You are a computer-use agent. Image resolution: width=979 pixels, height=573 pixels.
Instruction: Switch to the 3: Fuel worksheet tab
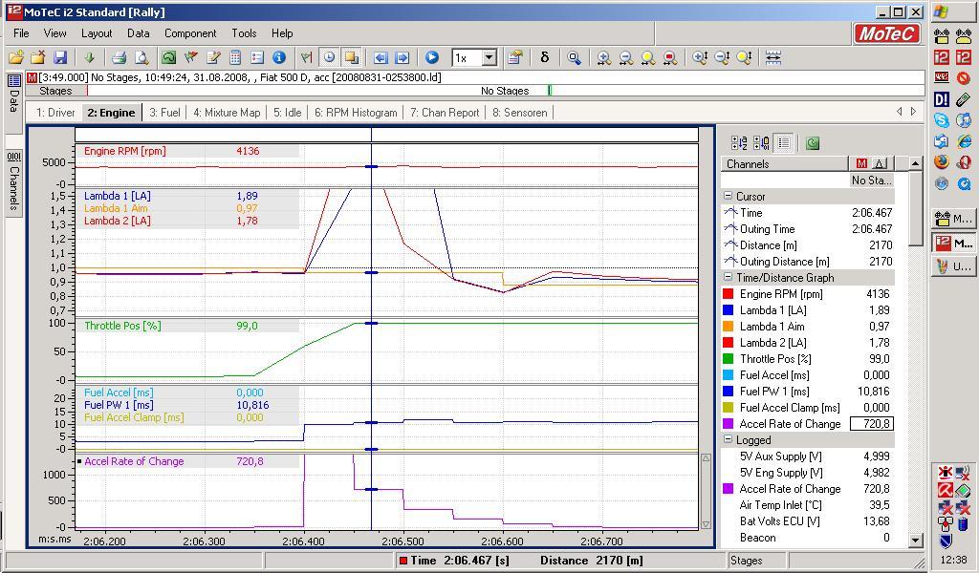pos(164,113)
